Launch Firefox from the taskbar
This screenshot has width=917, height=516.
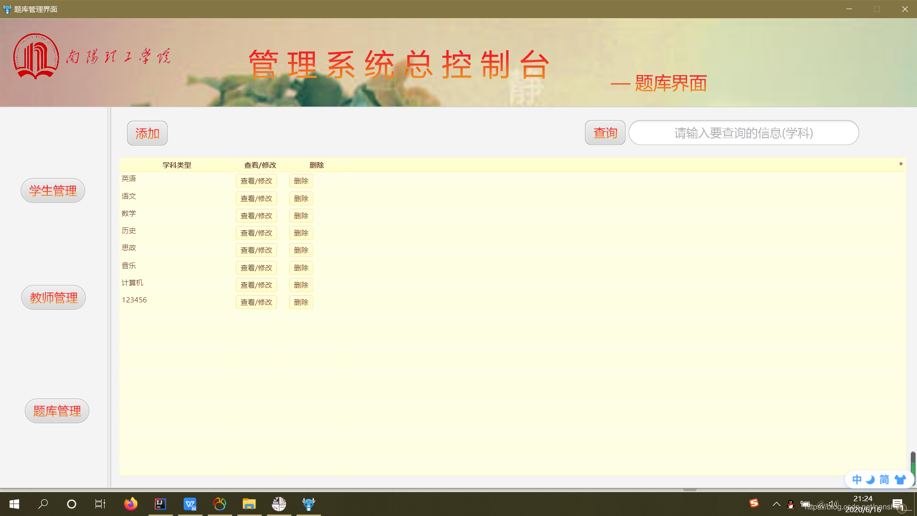click(130, 504)
